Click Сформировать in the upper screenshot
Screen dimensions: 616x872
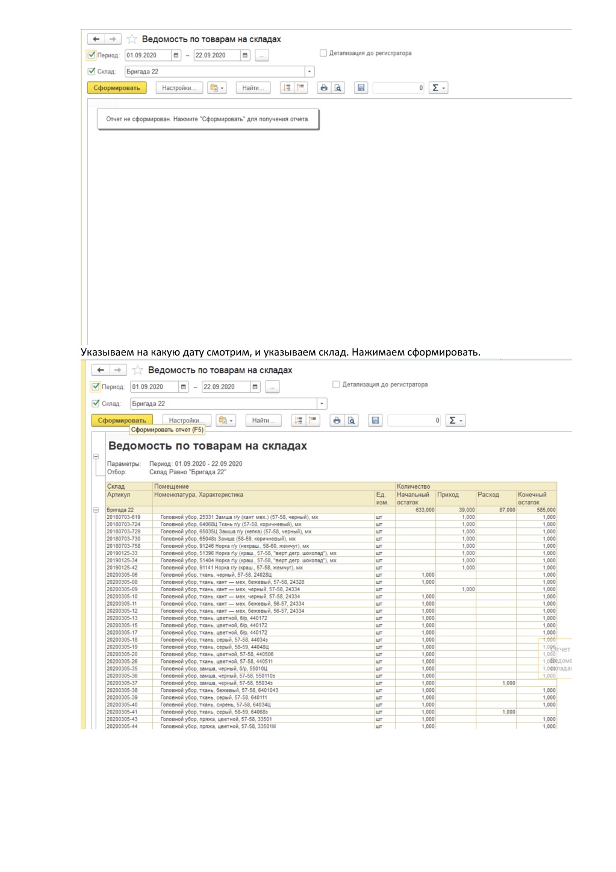(x=117, y=88)
